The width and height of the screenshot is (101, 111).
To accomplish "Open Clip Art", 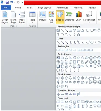I will [x=51, y=17].
